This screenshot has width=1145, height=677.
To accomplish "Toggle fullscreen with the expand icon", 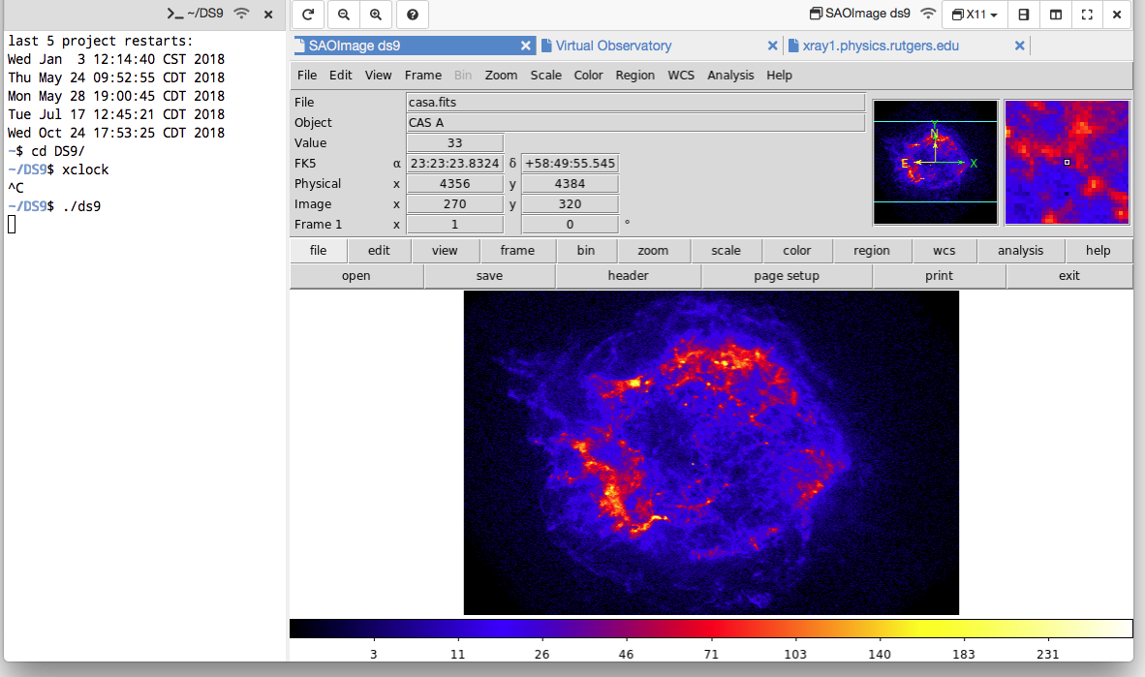I will pos(1087,15).
